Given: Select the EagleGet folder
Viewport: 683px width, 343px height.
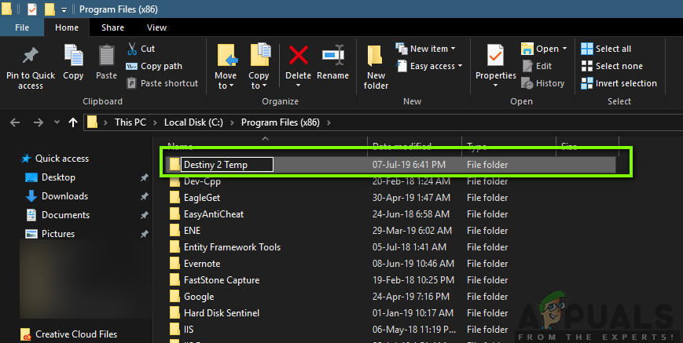Looking at the screenshot, I should (x=202, y=198).
